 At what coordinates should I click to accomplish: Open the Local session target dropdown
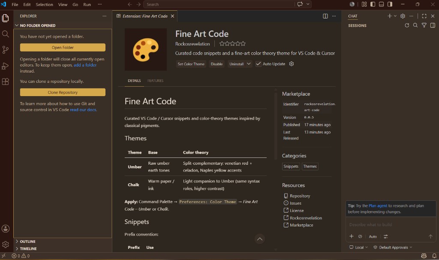tap(359, 248)
